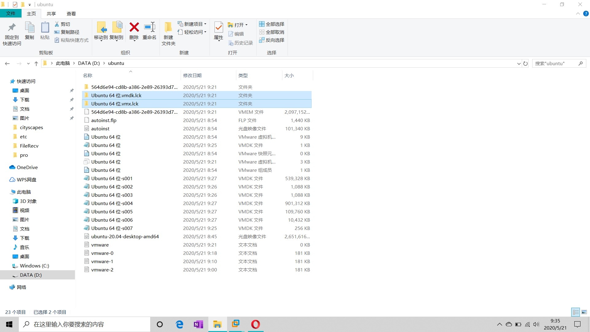Open the Copy to (复制到) menu

[116, 31]
